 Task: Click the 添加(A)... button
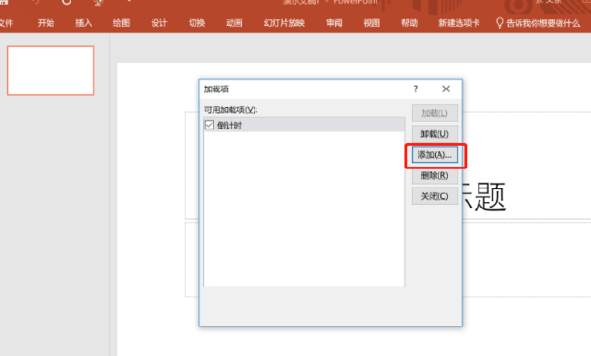coord(435,154)
